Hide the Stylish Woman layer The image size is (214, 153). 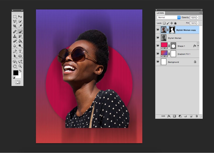158,38
